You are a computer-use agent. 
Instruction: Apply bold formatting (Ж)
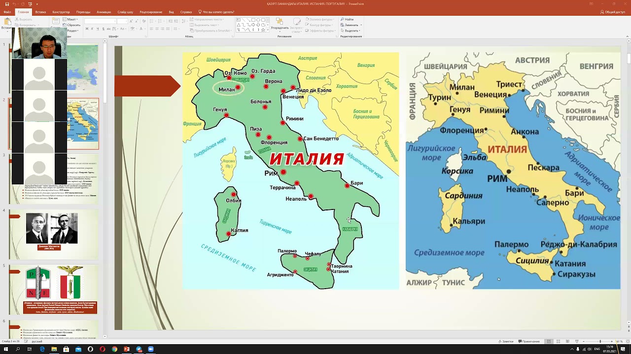coord(87,29)
